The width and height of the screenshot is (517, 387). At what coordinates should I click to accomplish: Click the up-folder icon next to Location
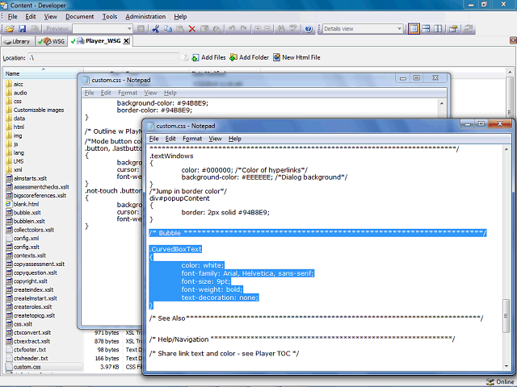pos(185,57)
